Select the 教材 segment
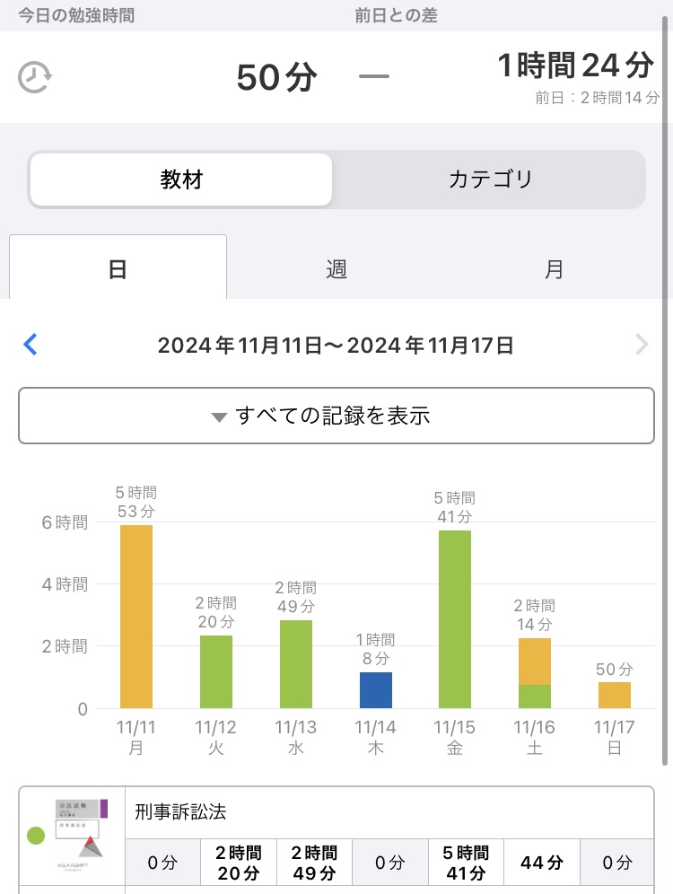Image resolution: width=673 pixels, height=894 pixels. point(181,180)
